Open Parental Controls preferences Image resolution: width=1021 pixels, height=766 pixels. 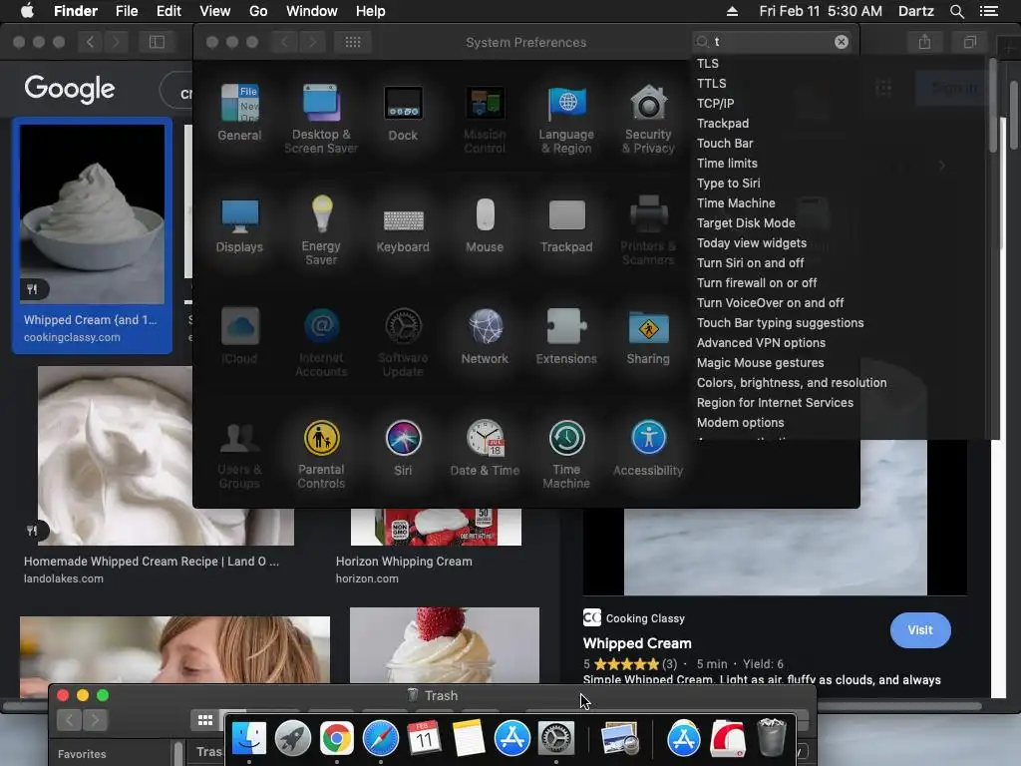tap(321, 454)
